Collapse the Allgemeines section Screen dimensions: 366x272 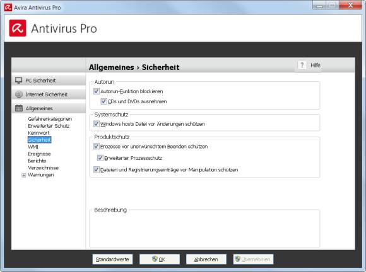(49, 108)
